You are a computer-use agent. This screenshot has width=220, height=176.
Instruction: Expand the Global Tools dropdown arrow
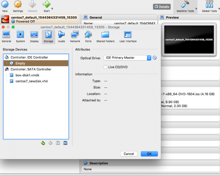click(x=219, y=9)
